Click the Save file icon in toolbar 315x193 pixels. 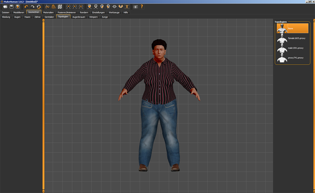[11, 6]
